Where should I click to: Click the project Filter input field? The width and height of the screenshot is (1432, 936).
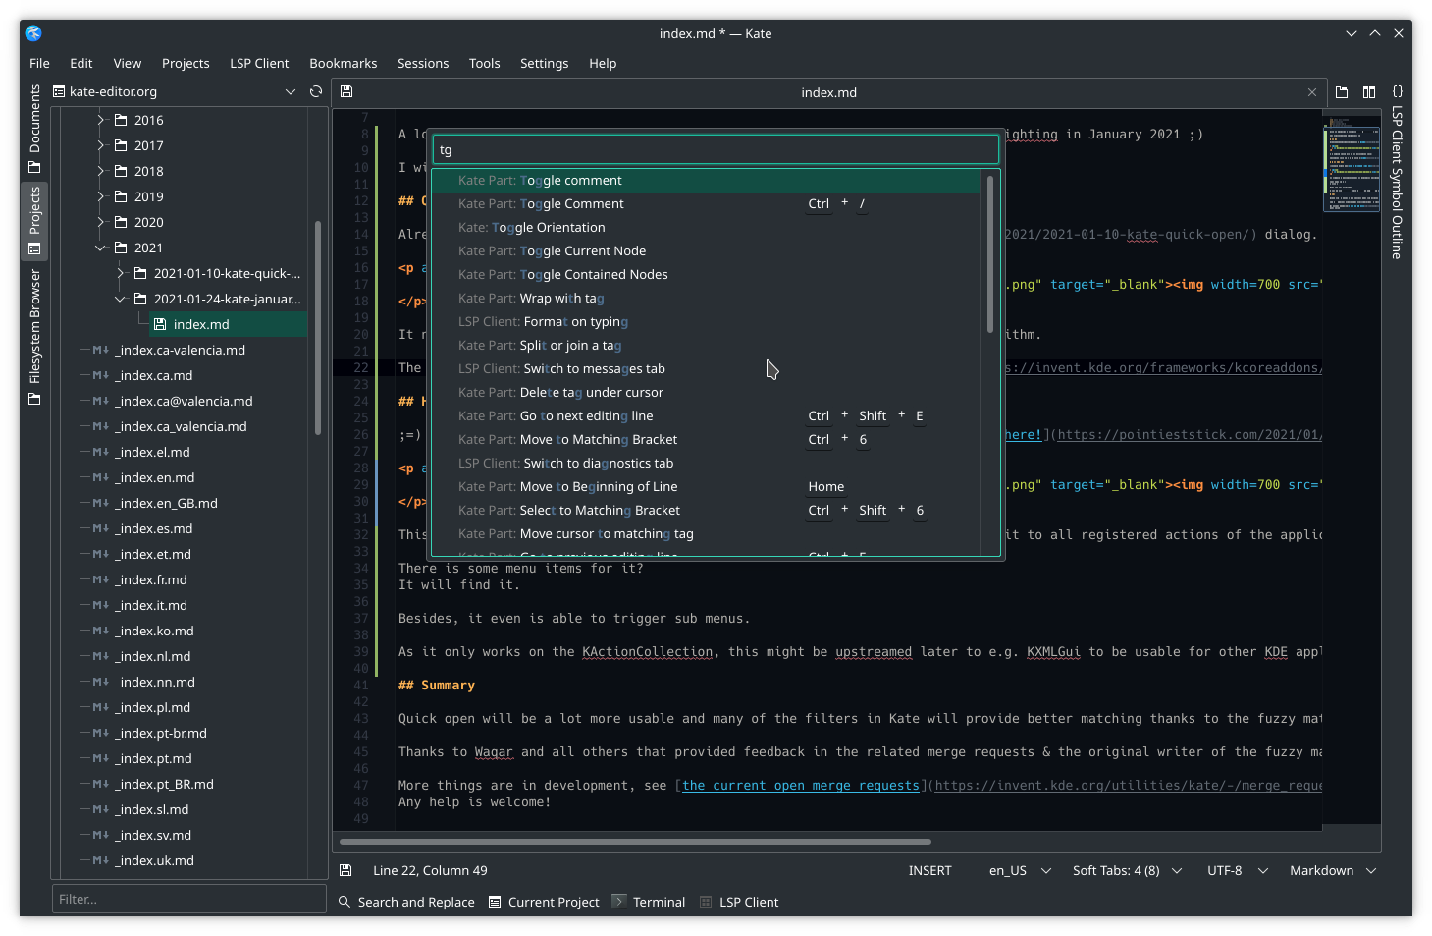(x=188, y=899)
